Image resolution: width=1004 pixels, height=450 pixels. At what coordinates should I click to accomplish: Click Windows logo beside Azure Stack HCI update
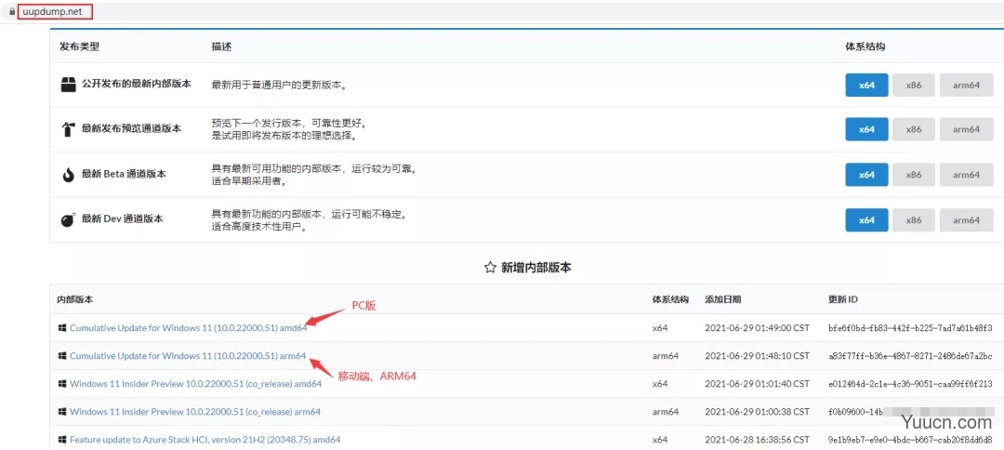62,440
